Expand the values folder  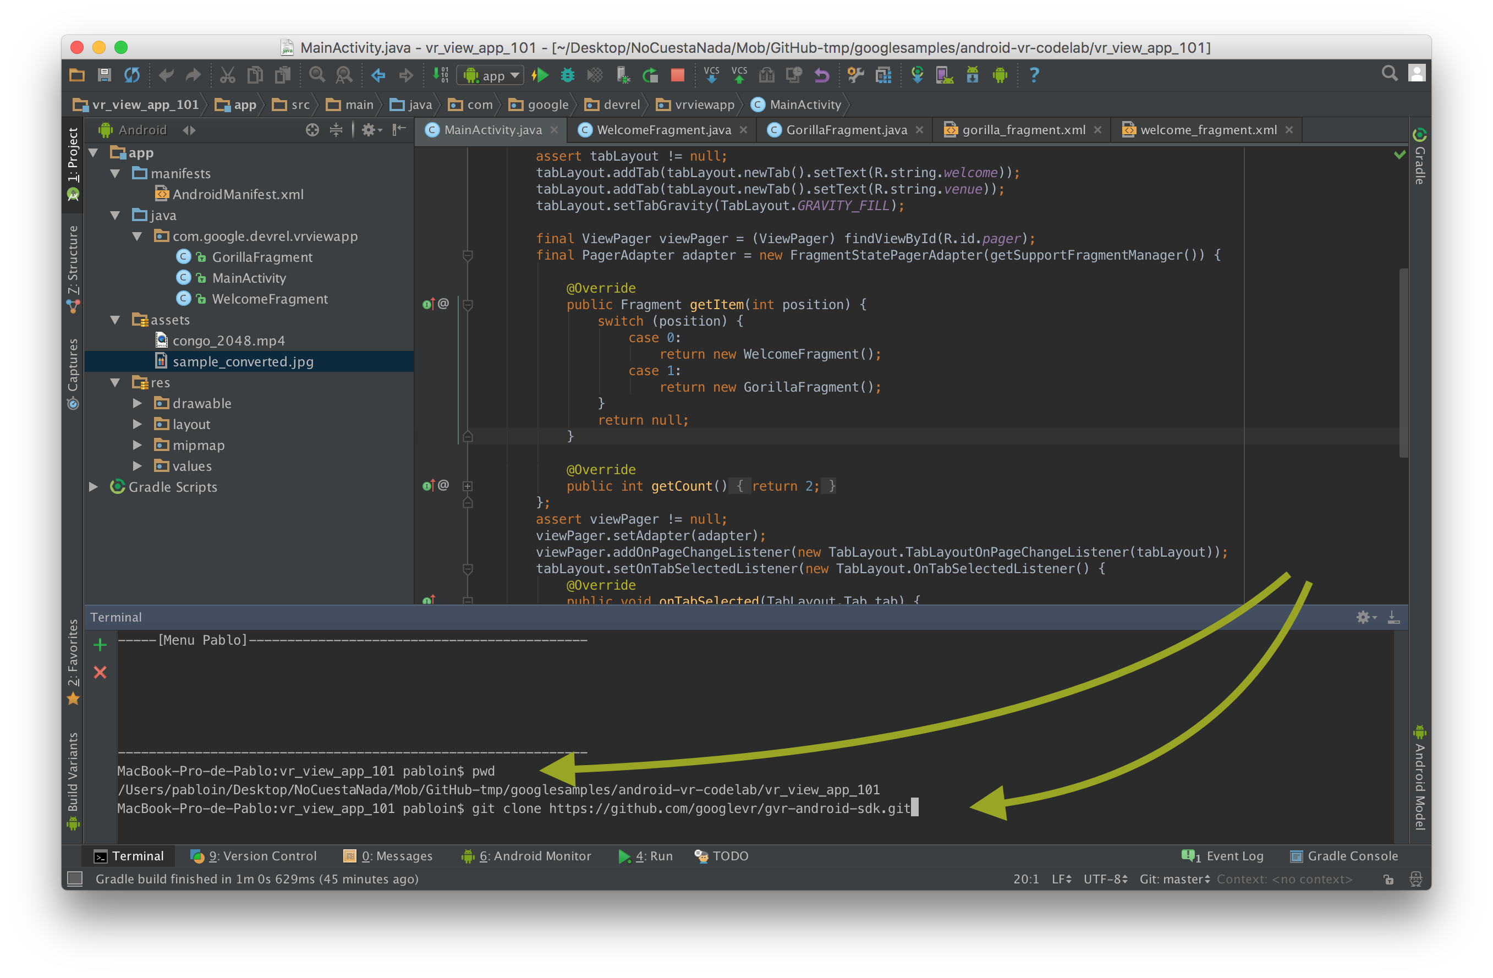coord(138,466)
